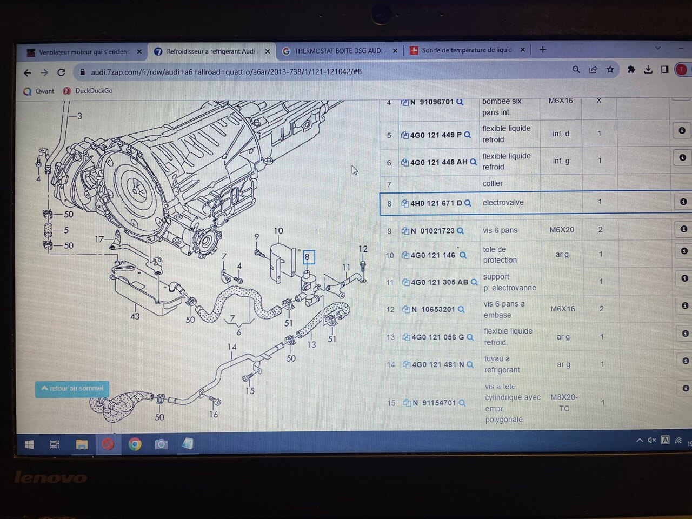
Task: Switch to THERMOSTAT BOITE DSG AUDI tab
Action: click(338, 51)
